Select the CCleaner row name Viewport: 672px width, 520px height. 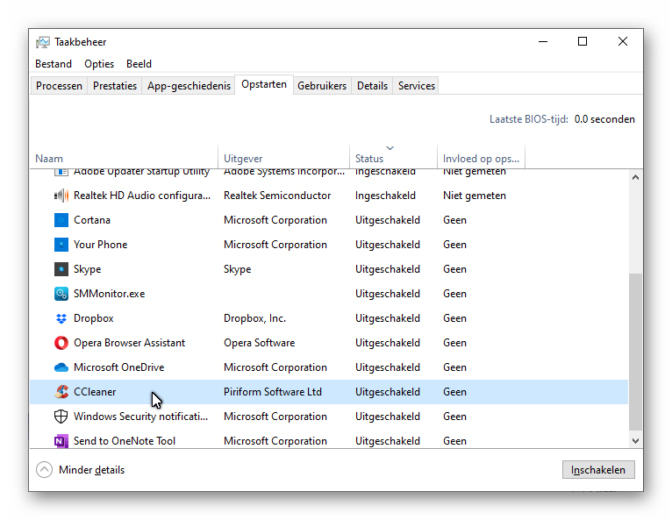(x=95, y=392)
